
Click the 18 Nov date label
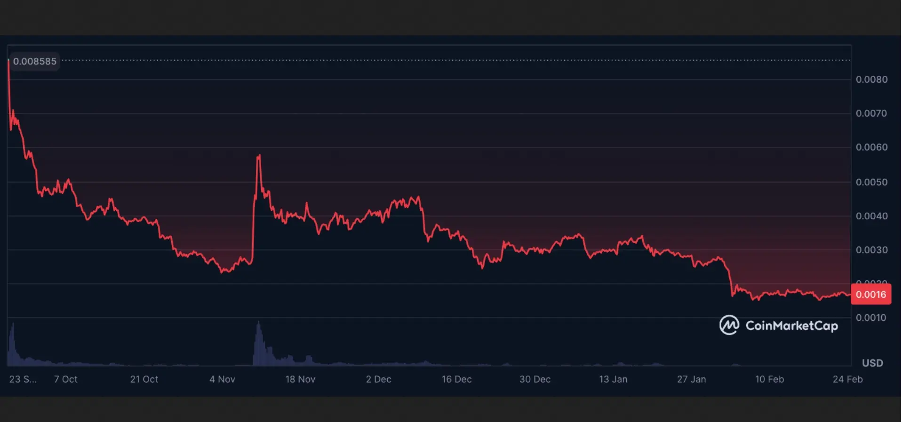coord(300,379)
